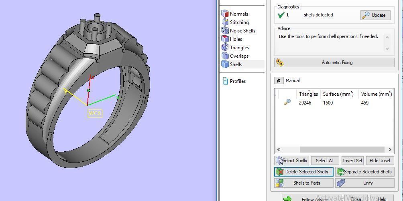Viewport: 403px width, 201px height.
Task: Click Hide Unsel button
Action: pos(380,161)
